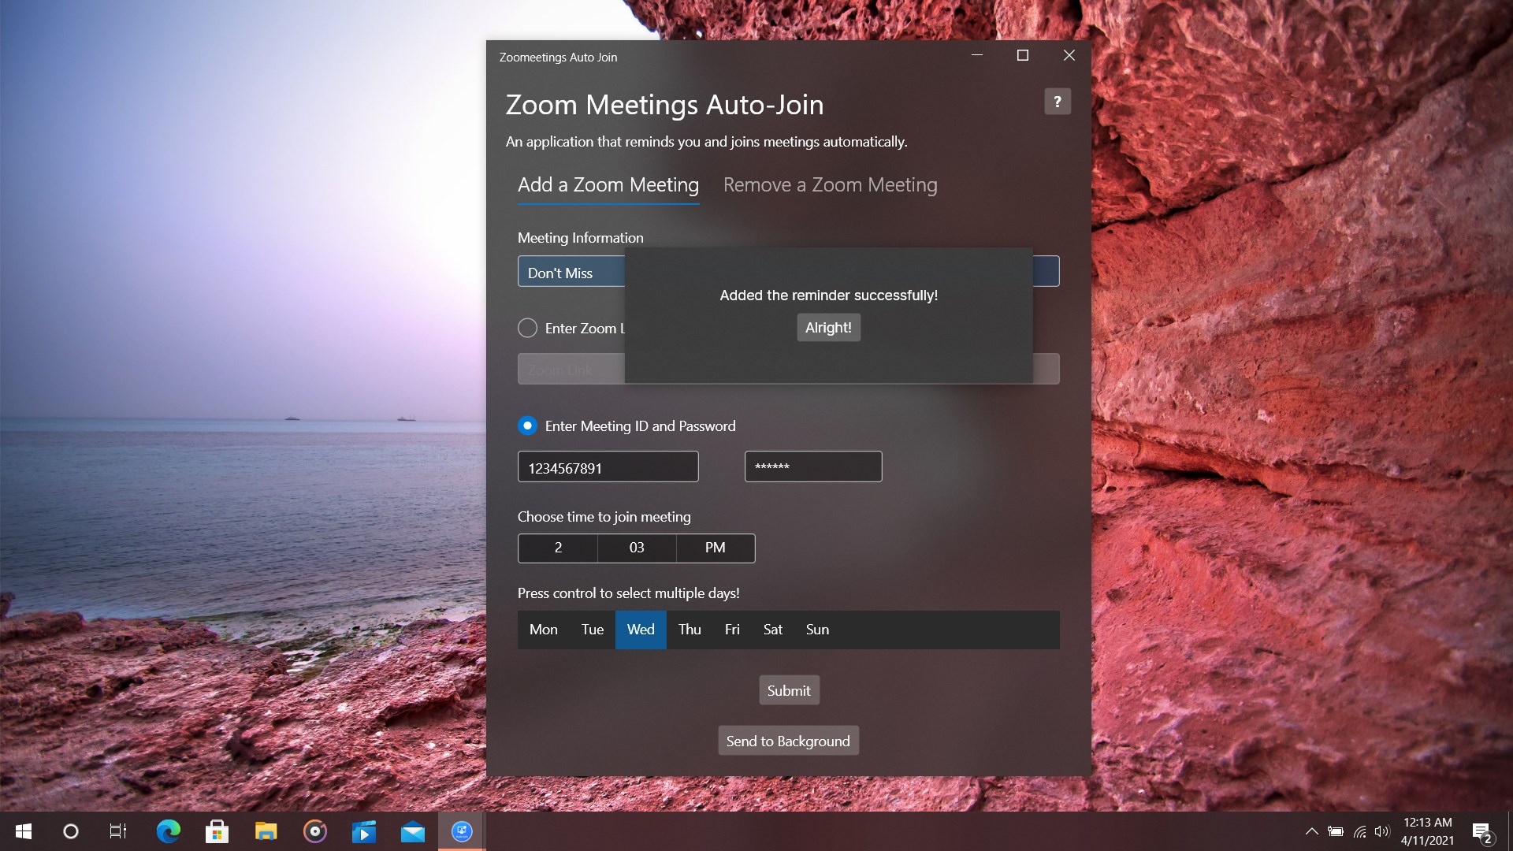Select Saturday in the day picker
This screenshot has height=851, width=1513.
[x=772, y=629]
